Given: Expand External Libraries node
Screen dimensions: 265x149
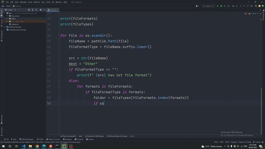Looking at the screenshot, I should (5, 27).
